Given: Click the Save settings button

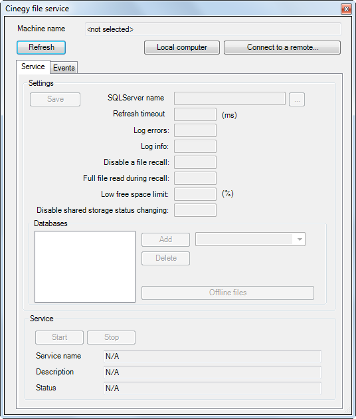Looking at the screenshot, I should 55,99.
